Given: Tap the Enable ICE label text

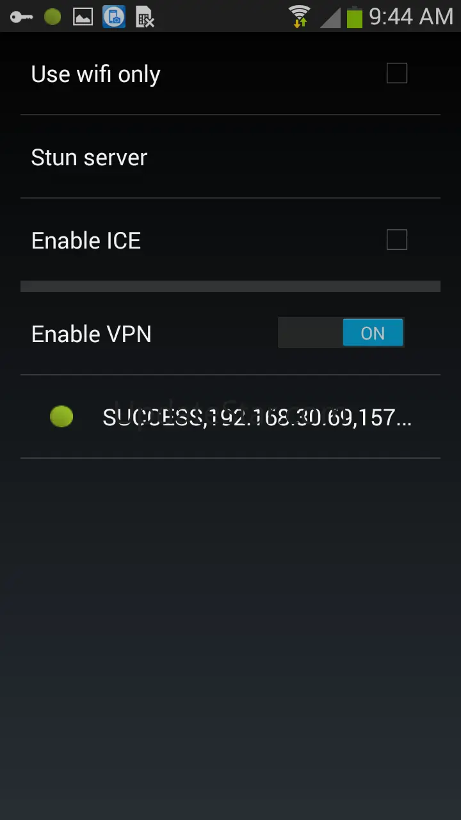Looking at the screenshot, I should 86,241.
